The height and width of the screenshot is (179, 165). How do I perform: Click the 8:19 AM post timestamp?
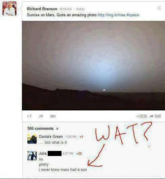(66, 9)
